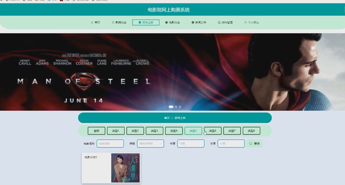
Task: Filter movies by 类型2
Action: (135, 131)
